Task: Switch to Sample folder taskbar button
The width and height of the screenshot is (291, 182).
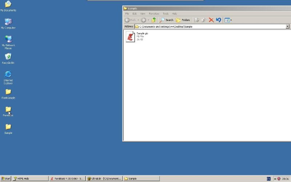Action: [x=141, y=179]
